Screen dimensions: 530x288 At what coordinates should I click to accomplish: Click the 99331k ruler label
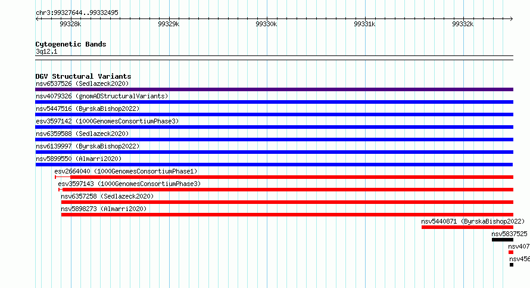point(364,24)
